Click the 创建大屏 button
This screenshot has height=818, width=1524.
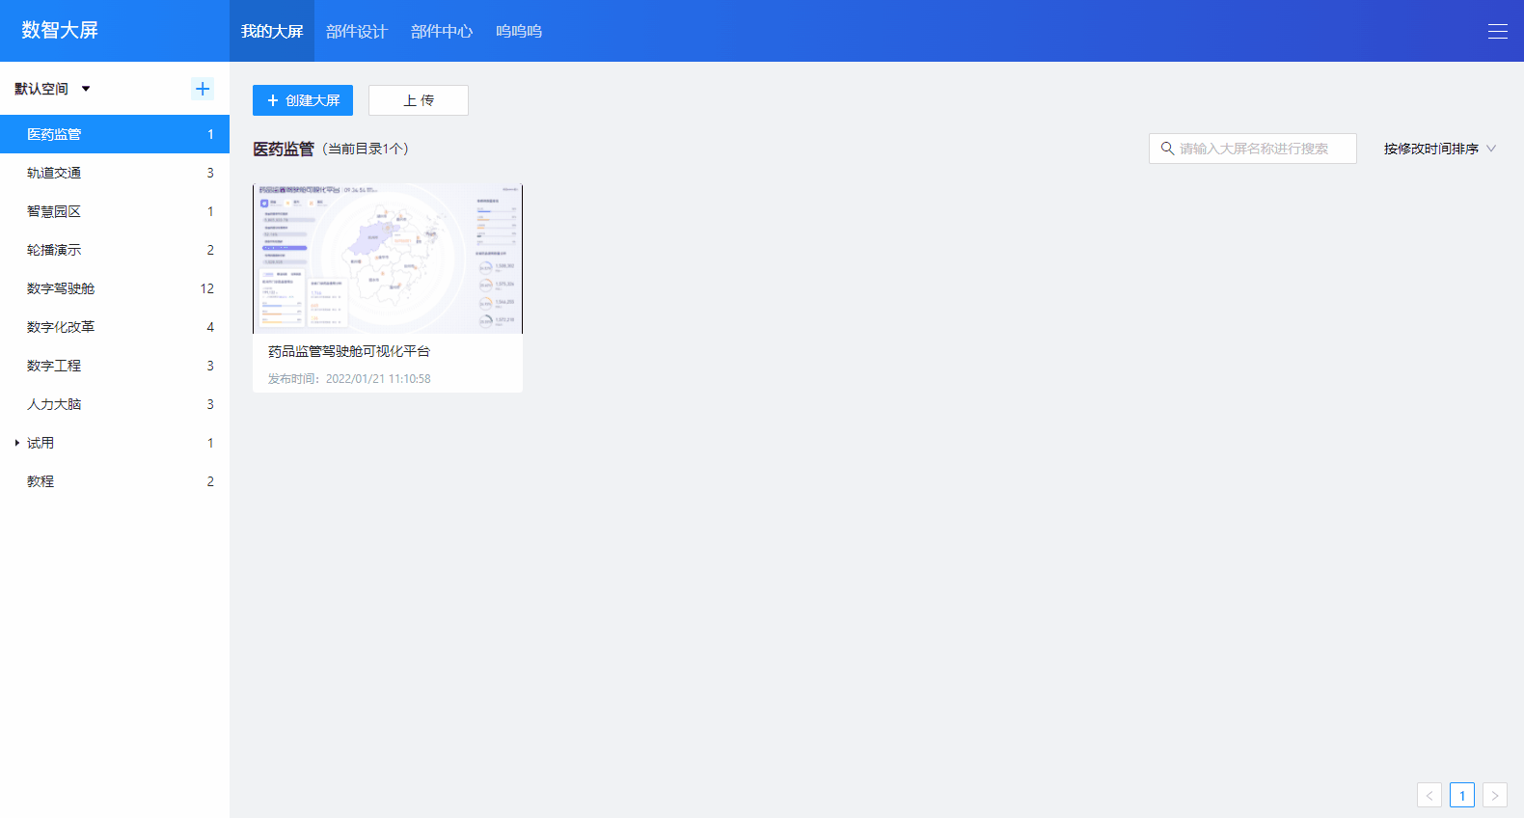click(303, 100)
